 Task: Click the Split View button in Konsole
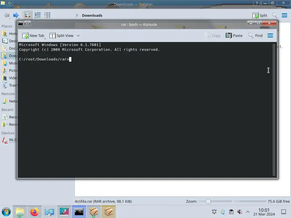pos(61,35)
